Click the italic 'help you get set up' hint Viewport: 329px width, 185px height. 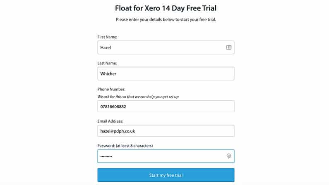(163, 97)
